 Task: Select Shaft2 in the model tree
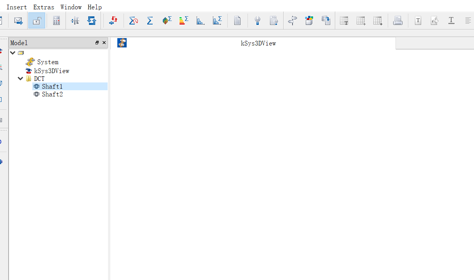pyautogui.click(x=52, y=94)
